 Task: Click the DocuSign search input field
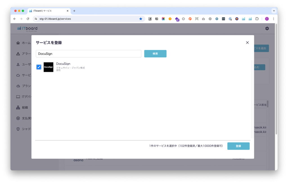pos(88,54)
